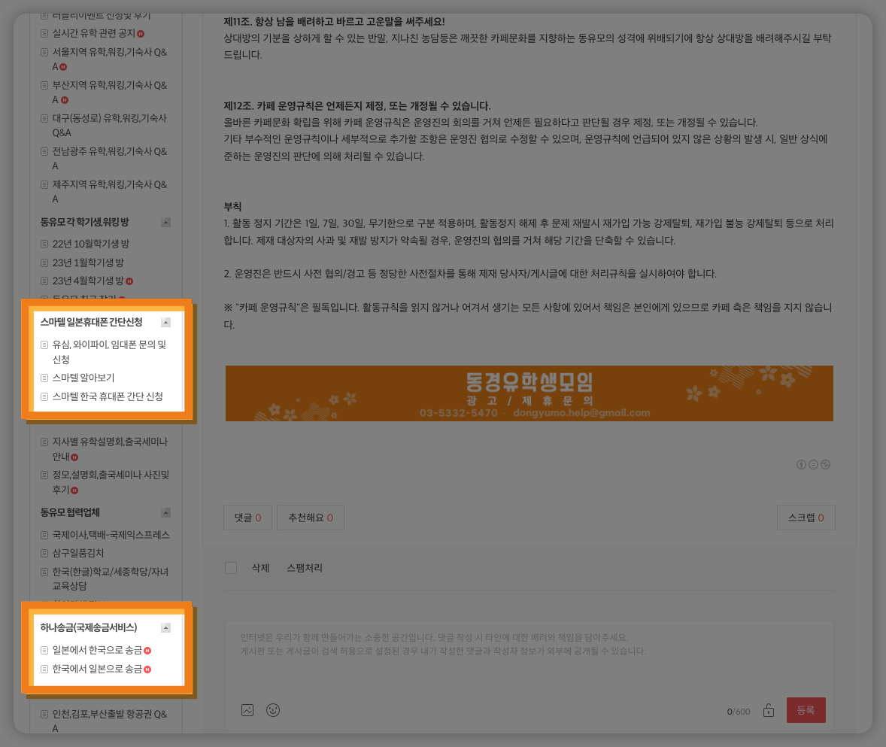Attach a photo with the image icon

(x=247, y=710)
